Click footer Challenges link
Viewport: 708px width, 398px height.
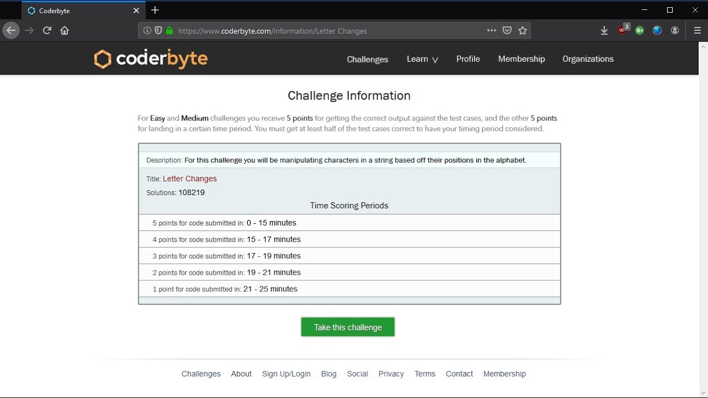201,374
